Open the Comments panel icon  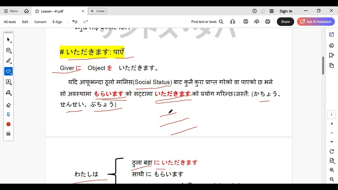pos(332,45)
